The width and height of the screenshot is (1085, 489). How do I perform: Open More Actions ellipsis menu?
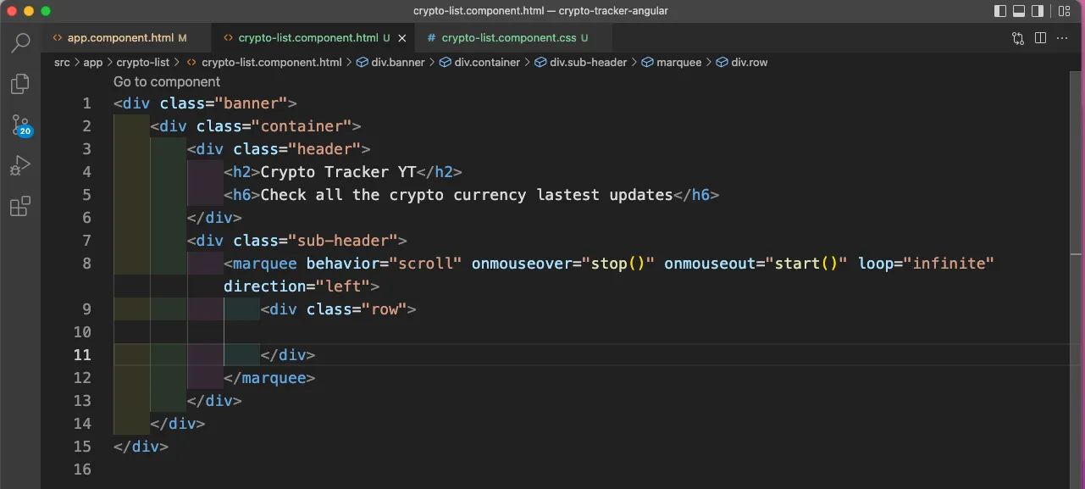click(1063, 38)
